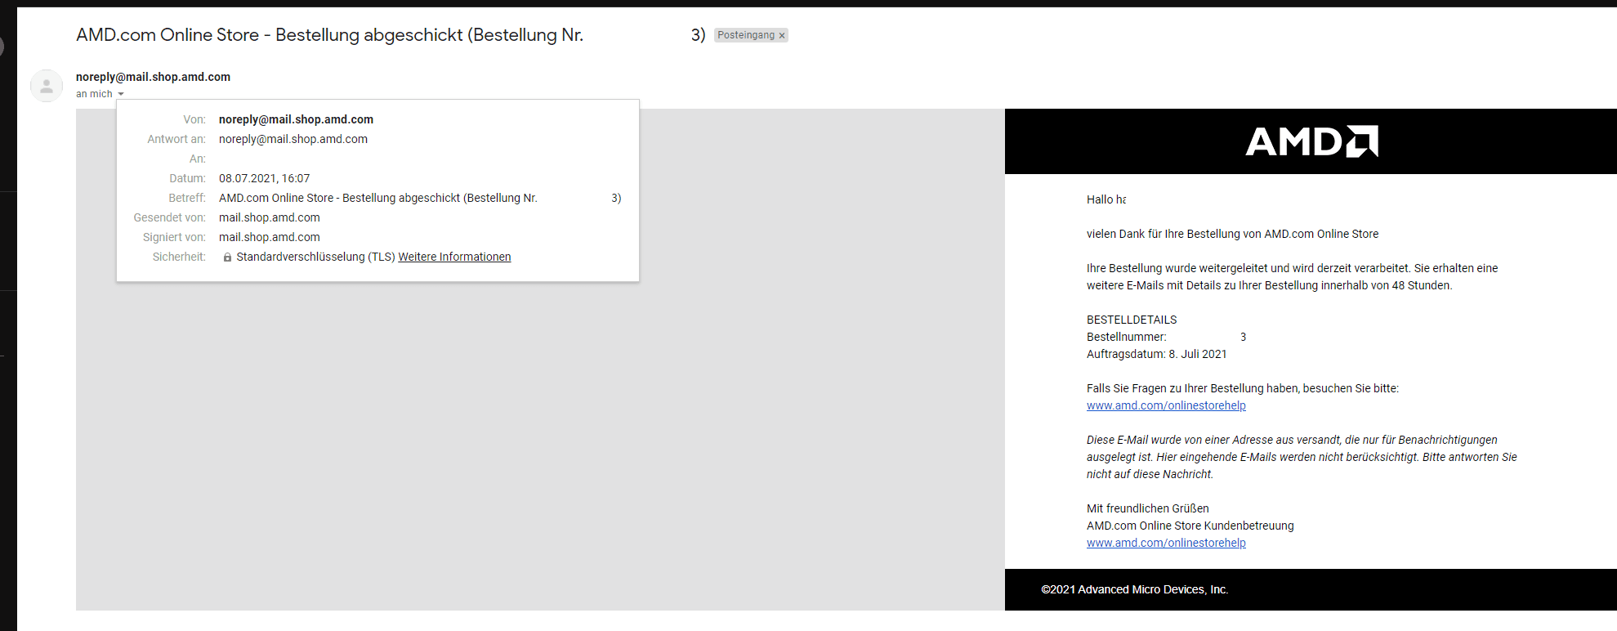Open the onlinestorehelp link under Kundenbetreuung

(1166, 543)
